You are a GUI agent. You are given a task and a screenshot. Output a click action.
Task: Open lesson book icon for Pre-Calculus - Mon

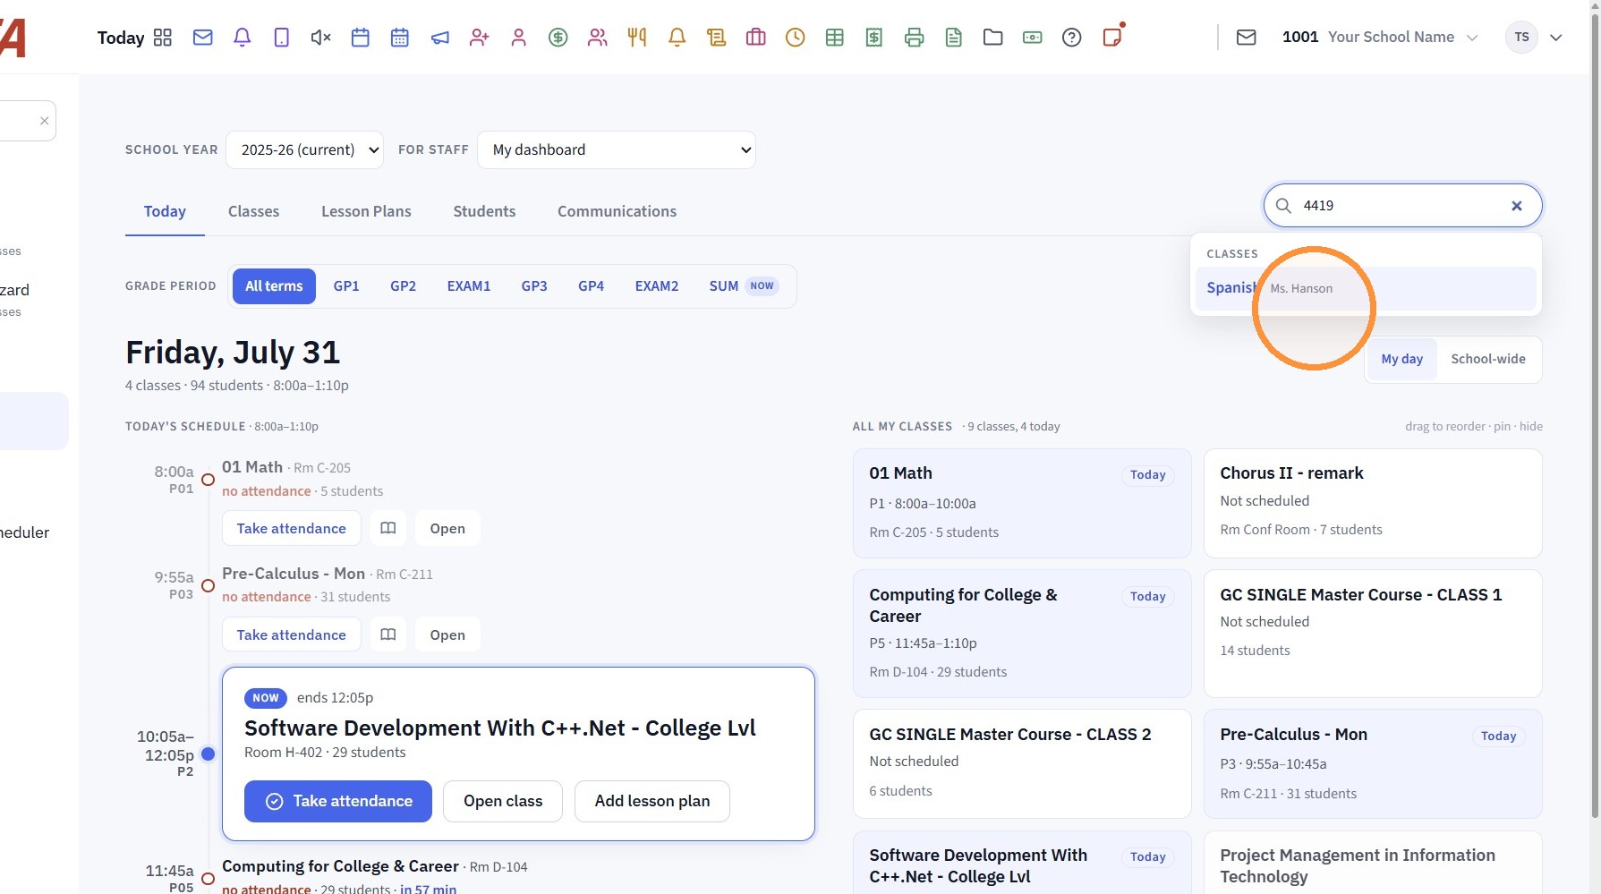click(388, 634)
